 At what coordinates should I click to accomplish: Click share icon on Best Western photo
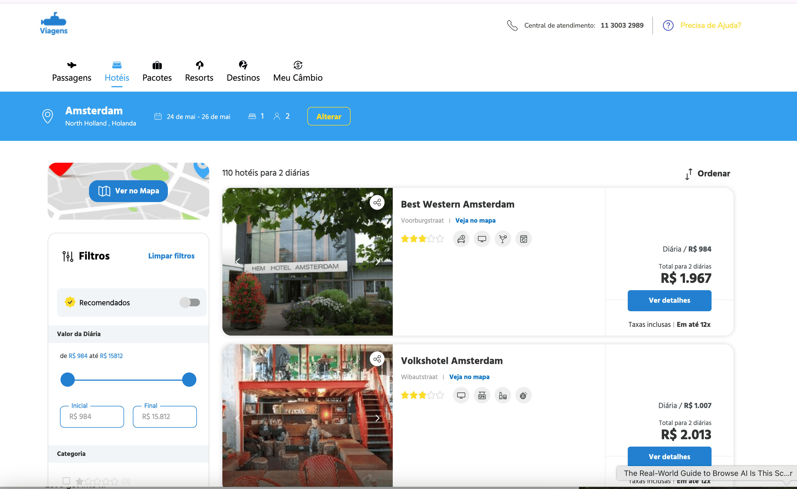(377, 203)
